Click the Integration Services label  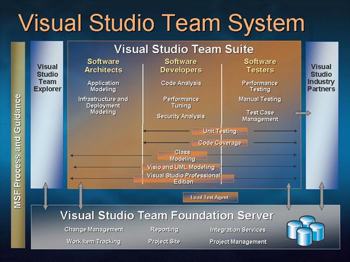pos(237,230)
